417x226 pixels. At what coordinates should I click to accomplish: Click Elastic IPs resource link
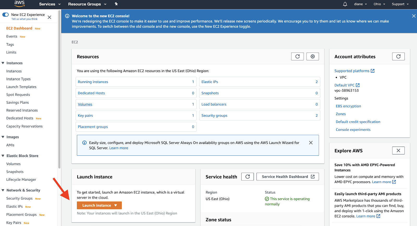[210, 82]
